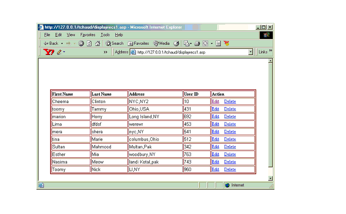Click the Windows logo throbber
Viewport: 346px width, 214px height.
tap(266, 35)
